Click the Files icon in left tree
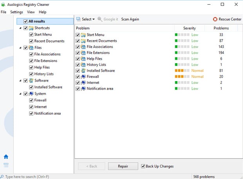243x179 pixels. coord(31,48)
